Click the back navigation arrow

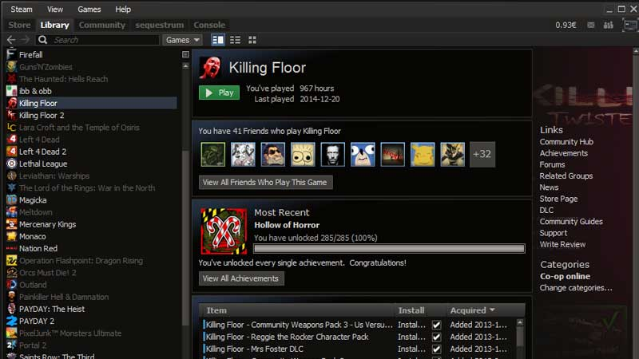point(11,40)
